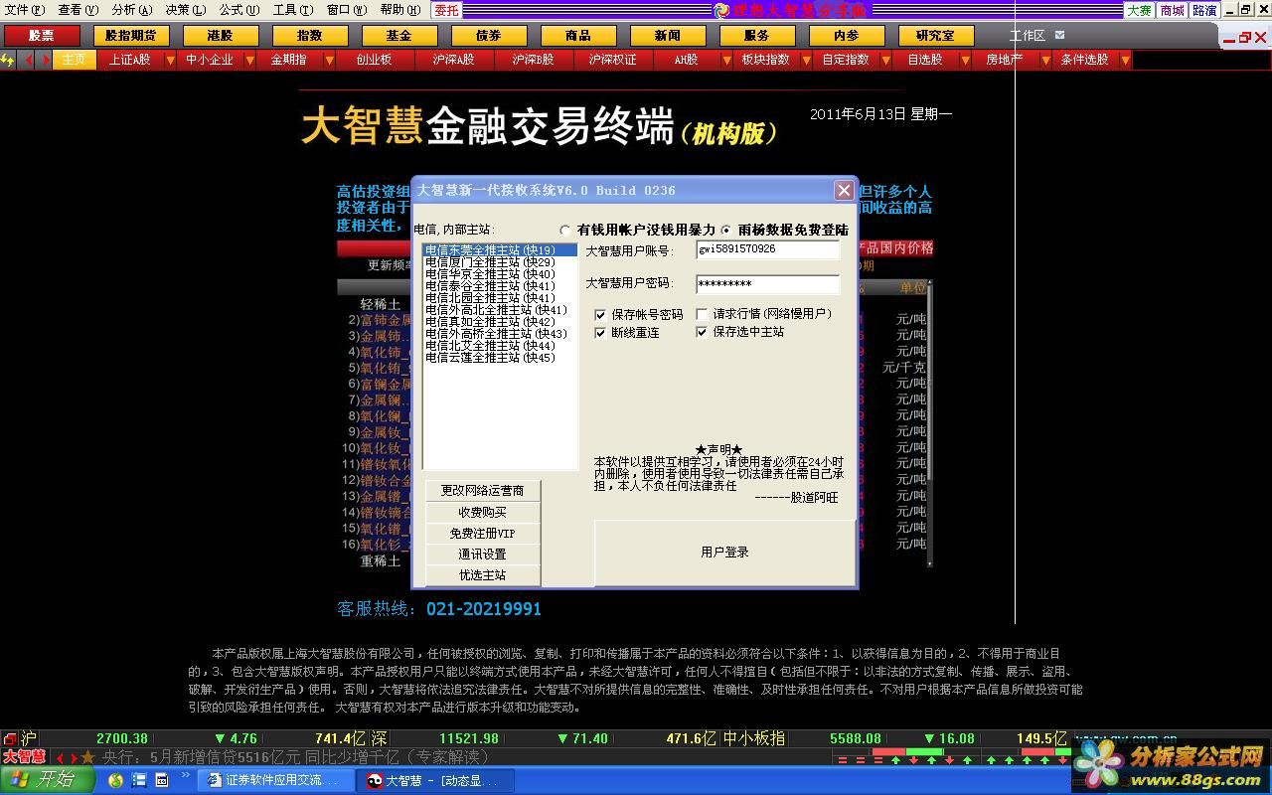Click the 委托 button in the menu bar
This screenshot has height=795, width=1272.
click(x=446, y=10)
